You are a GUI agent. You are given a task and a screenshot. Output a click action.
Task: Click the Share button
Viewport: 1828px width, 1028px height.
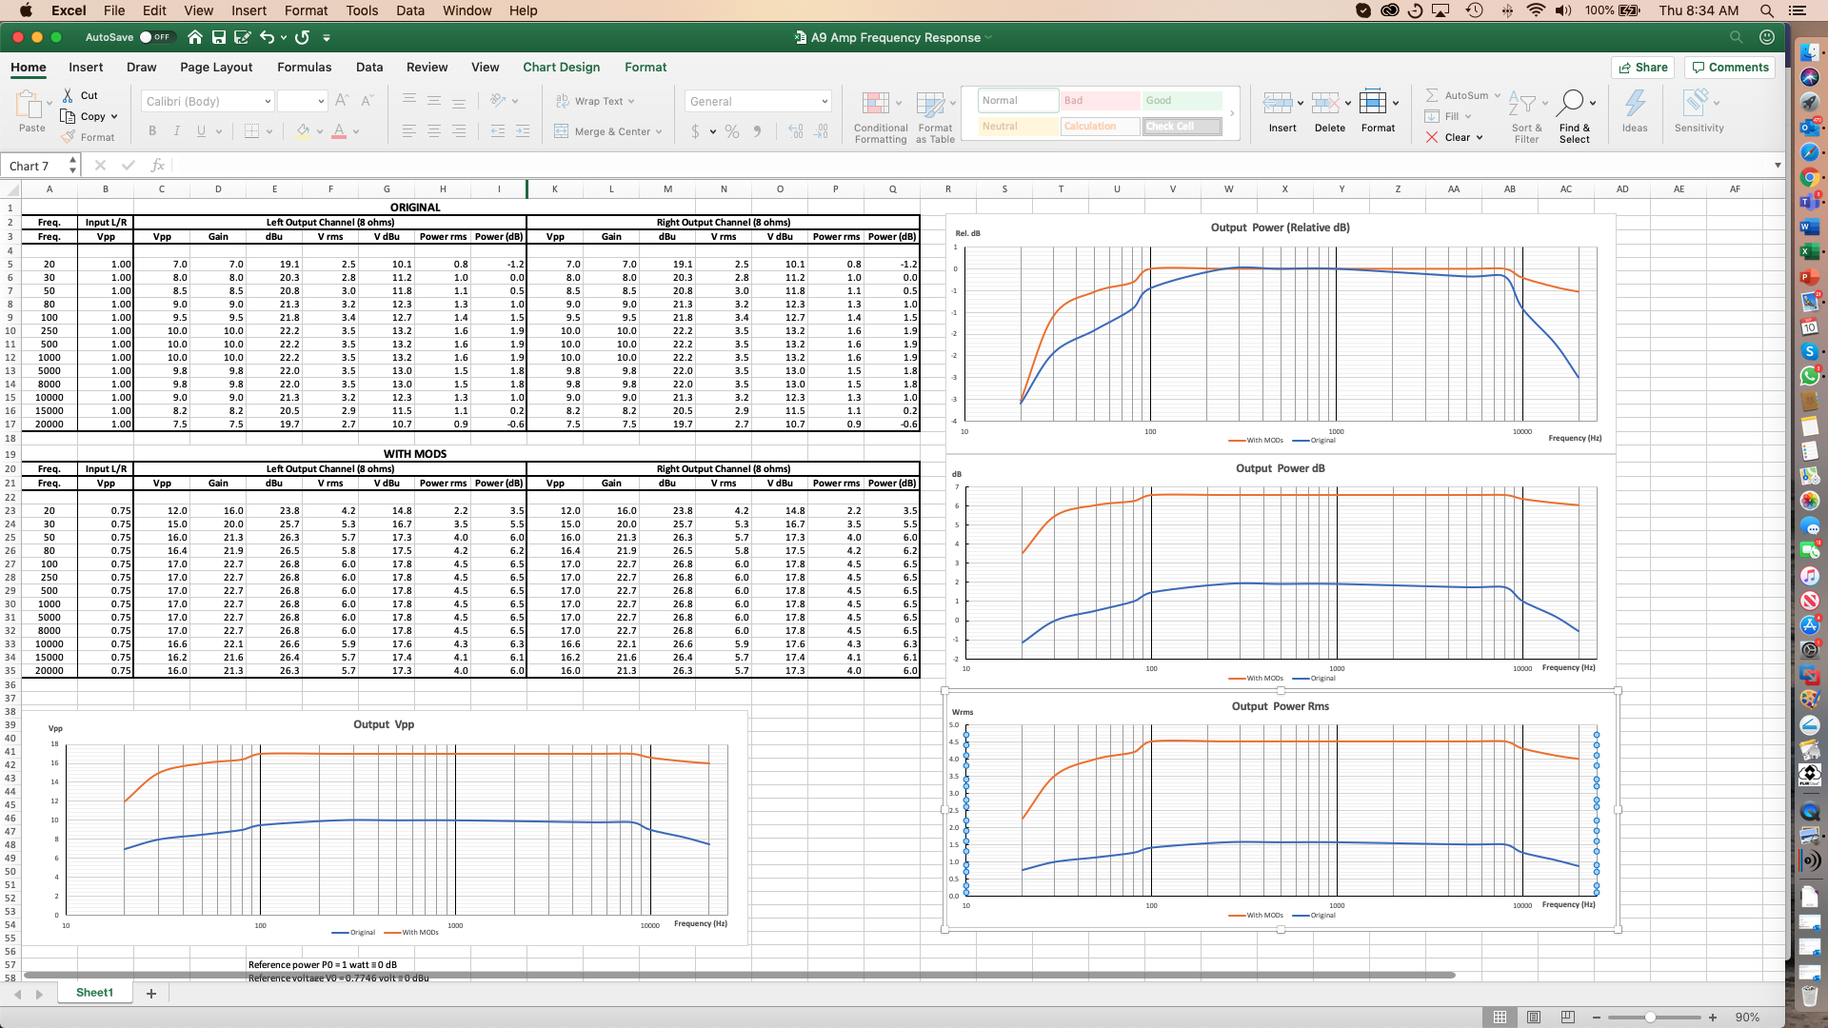[x=1643, y=67]
